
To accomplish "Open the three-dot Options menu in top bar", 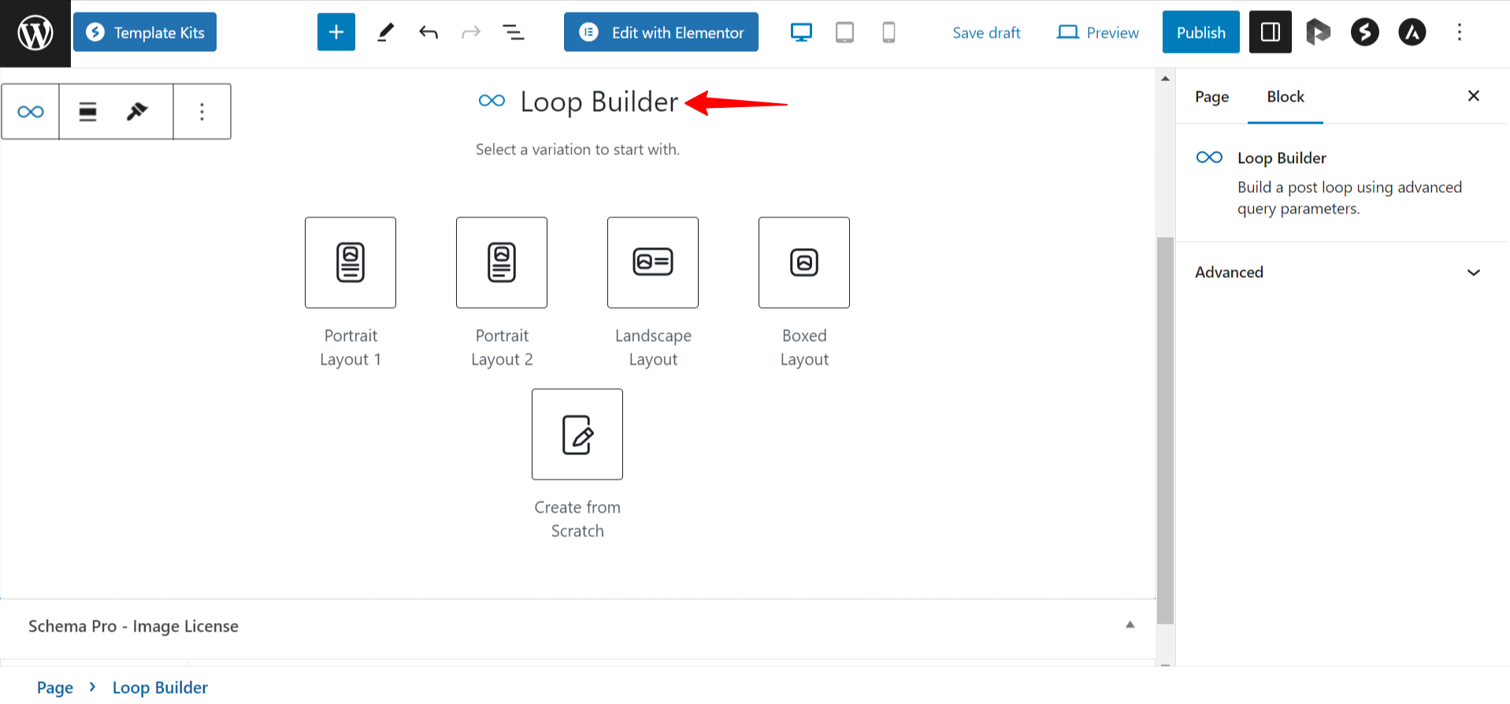I will [x=1459, y=32].
